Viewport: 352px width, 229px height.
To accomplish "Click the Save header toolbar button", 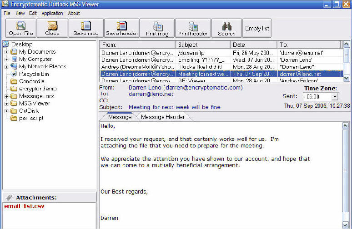I will coord(122,28).
